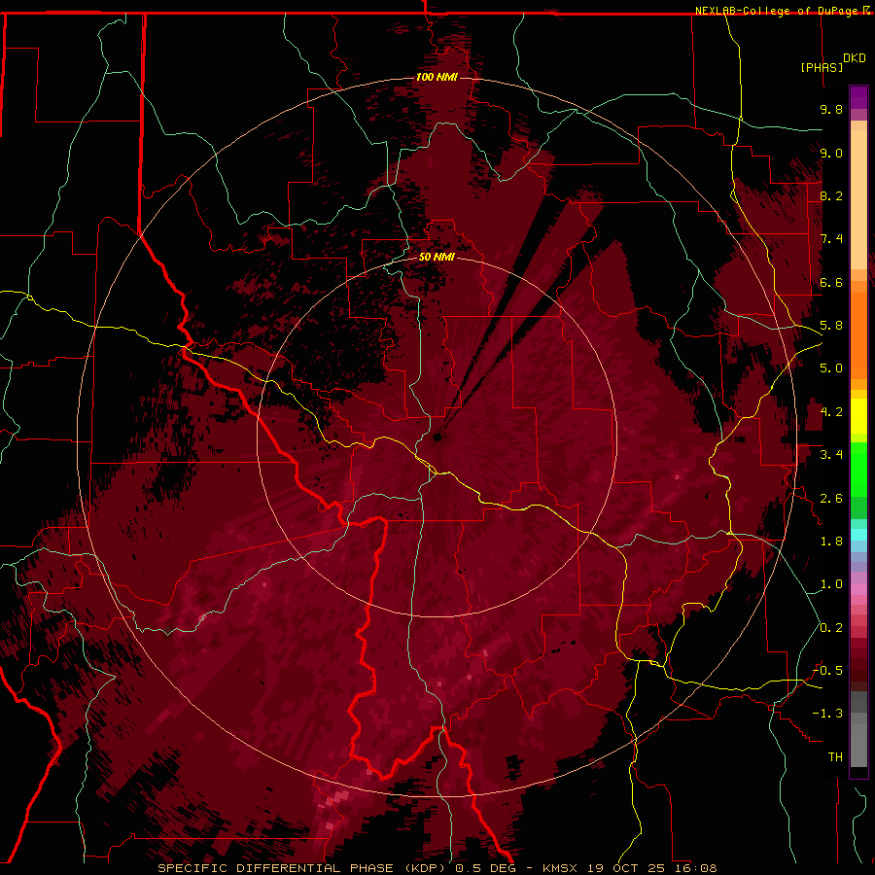Click the -1.3 legend value
Image resolution: width=875 pixels, height=875 pixels.
coord(827,714)
